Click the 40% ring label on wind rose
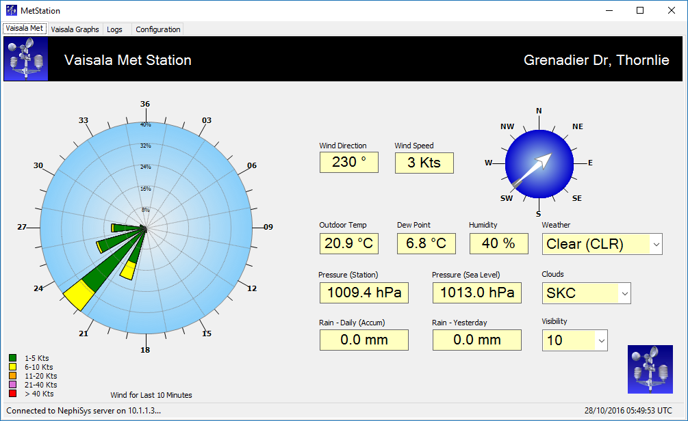Viewport: 688px width, 421px height. [145, 124]
